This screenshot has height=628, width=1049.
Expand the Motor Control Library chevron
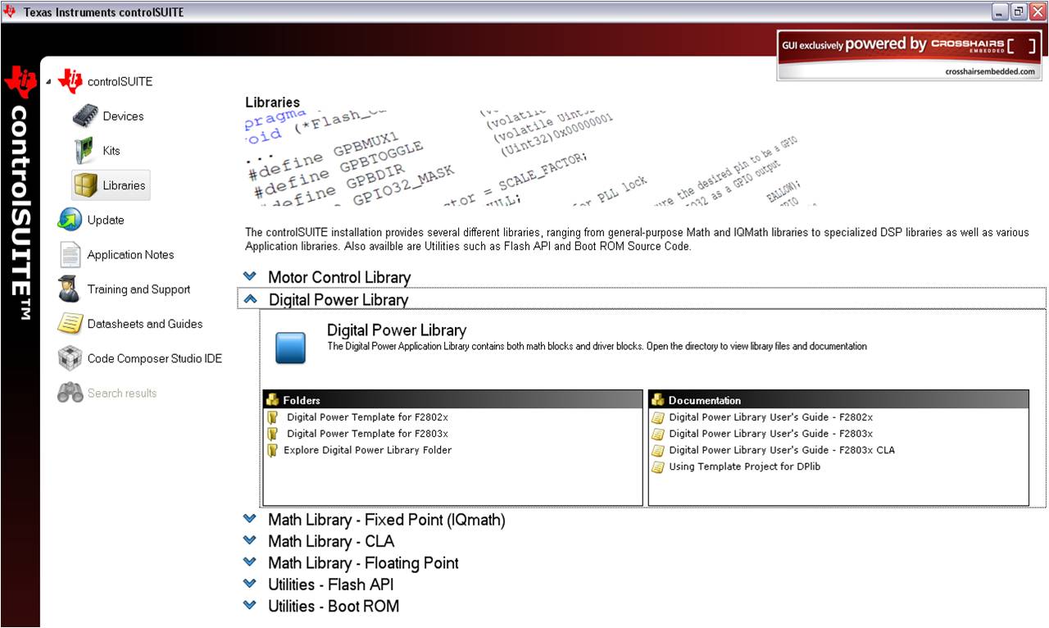click(250, 277)
